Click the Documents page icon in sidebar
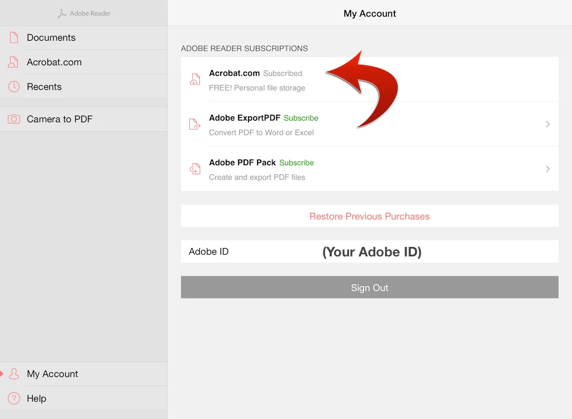The width and height of the screenshot is (572, 419). [14, 37]
